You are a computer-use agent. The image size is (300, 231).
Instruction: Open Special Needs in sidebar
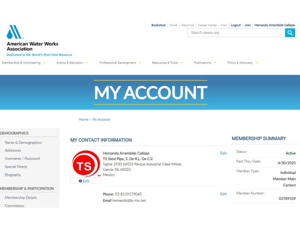[16, 167]
